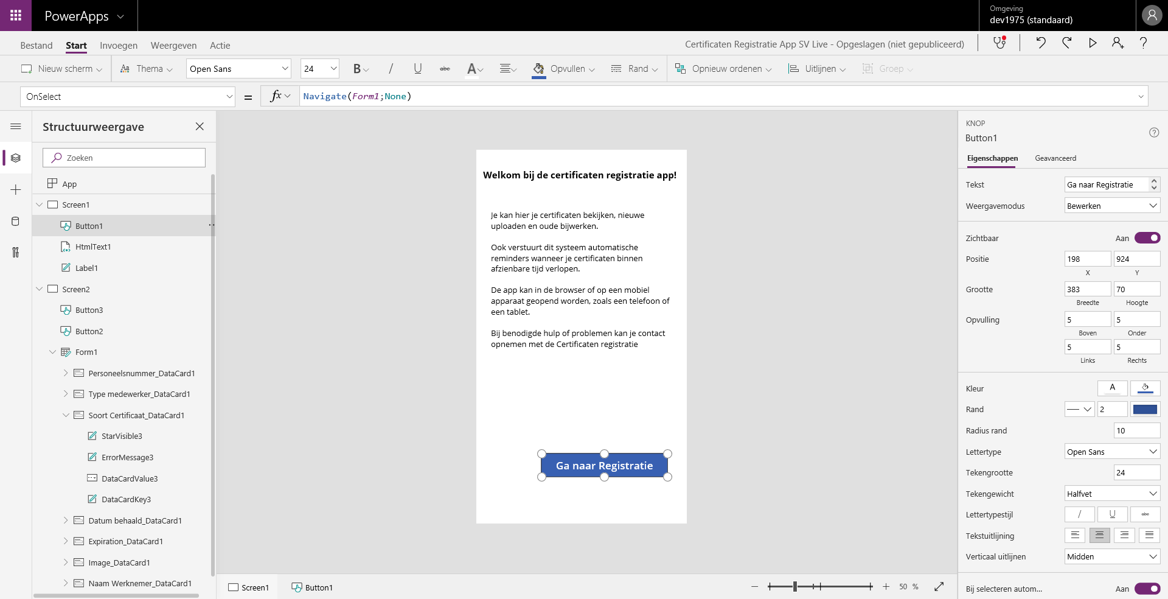The width and height of the screenshot is (1168, 599).
Task: Open the account profile avatar
Action: click(1152, 16)
